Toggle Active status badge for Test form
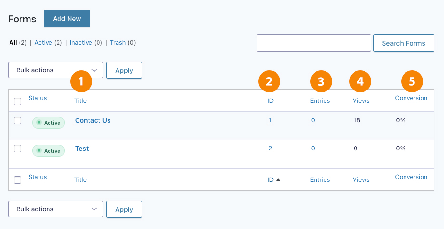The image size is (444, 229). [49, 151]
